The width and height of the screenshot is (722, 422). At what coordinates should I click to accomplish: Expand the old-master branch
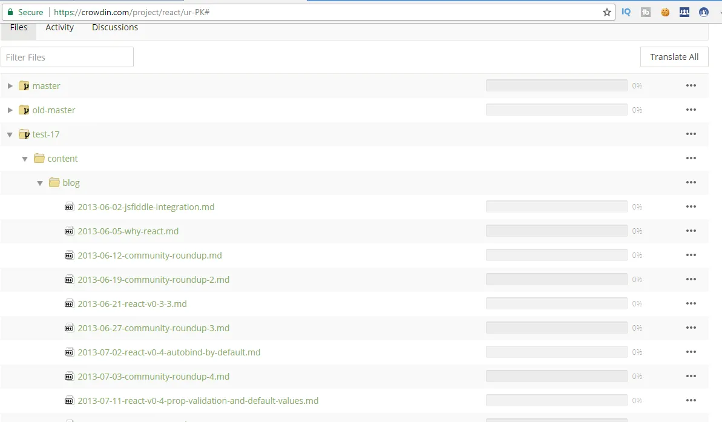coord(10,110)
